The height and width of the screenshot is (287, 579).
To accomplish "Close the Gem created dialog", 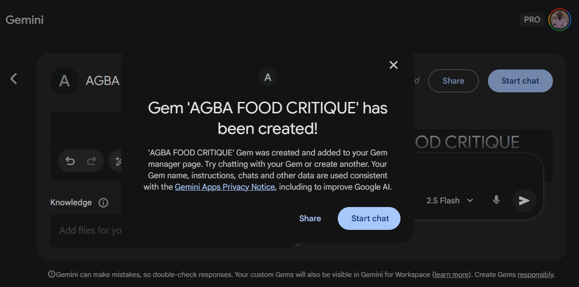I will (394, 65).
